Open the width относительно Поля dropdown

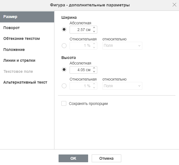pyautogui.click(x=122, y=46)
